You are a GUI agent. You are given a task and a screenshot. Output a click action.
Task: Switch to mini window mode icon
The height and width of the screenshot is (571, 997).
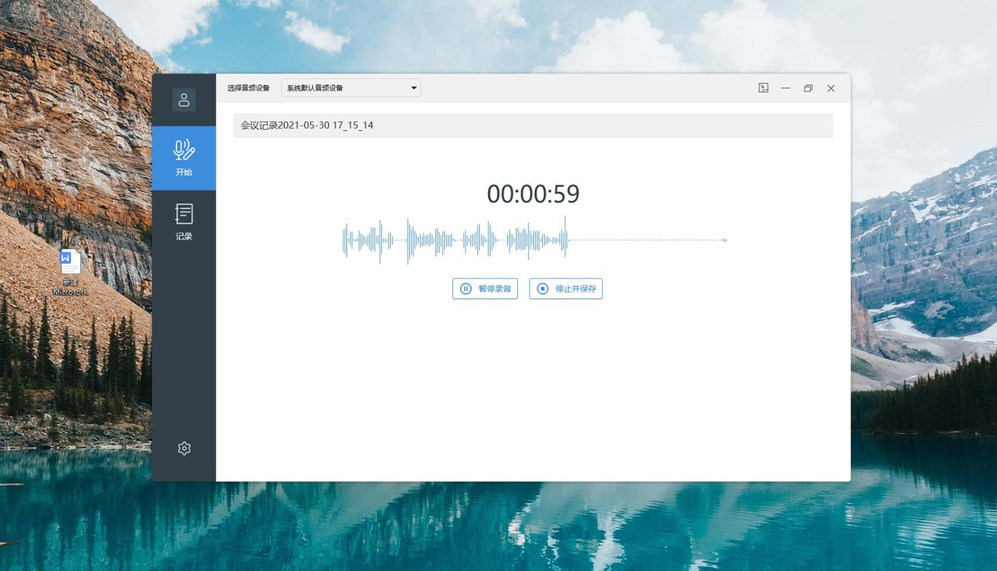coord(763,88)
